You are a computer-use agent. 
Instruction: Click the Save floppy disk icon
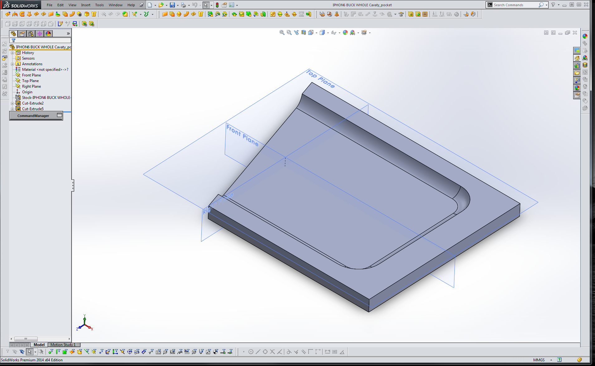pos(172,5)
